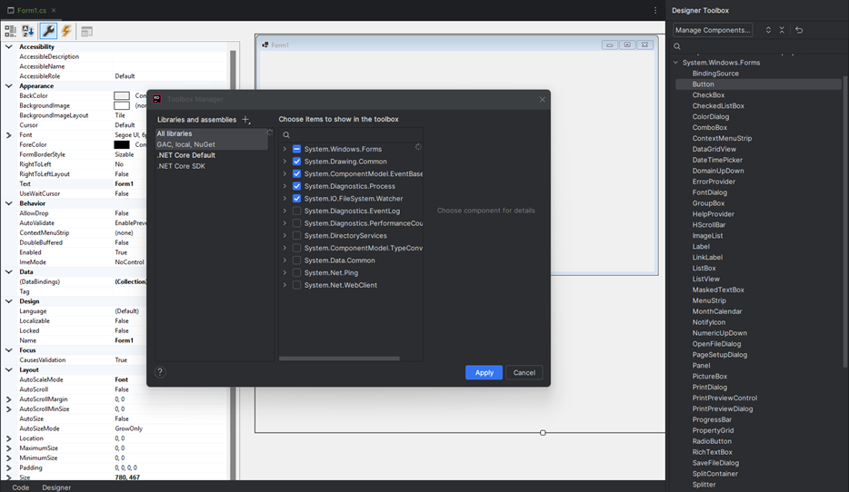The image size is (849, 492).
Task: Click the Apply button
Action: click(x=484, y=372)
